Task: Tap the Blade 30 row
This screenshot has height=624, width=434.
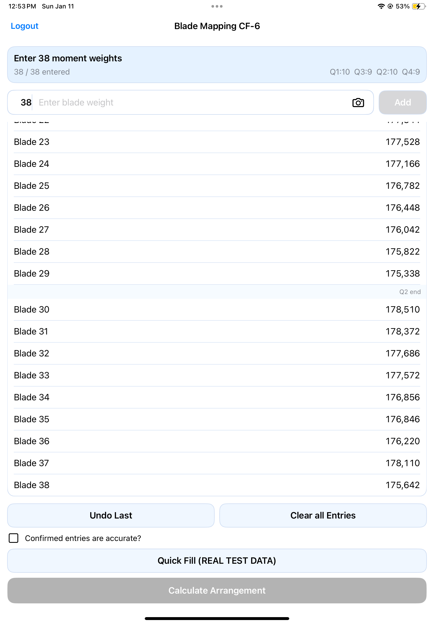Action: (x=217, y=309)
